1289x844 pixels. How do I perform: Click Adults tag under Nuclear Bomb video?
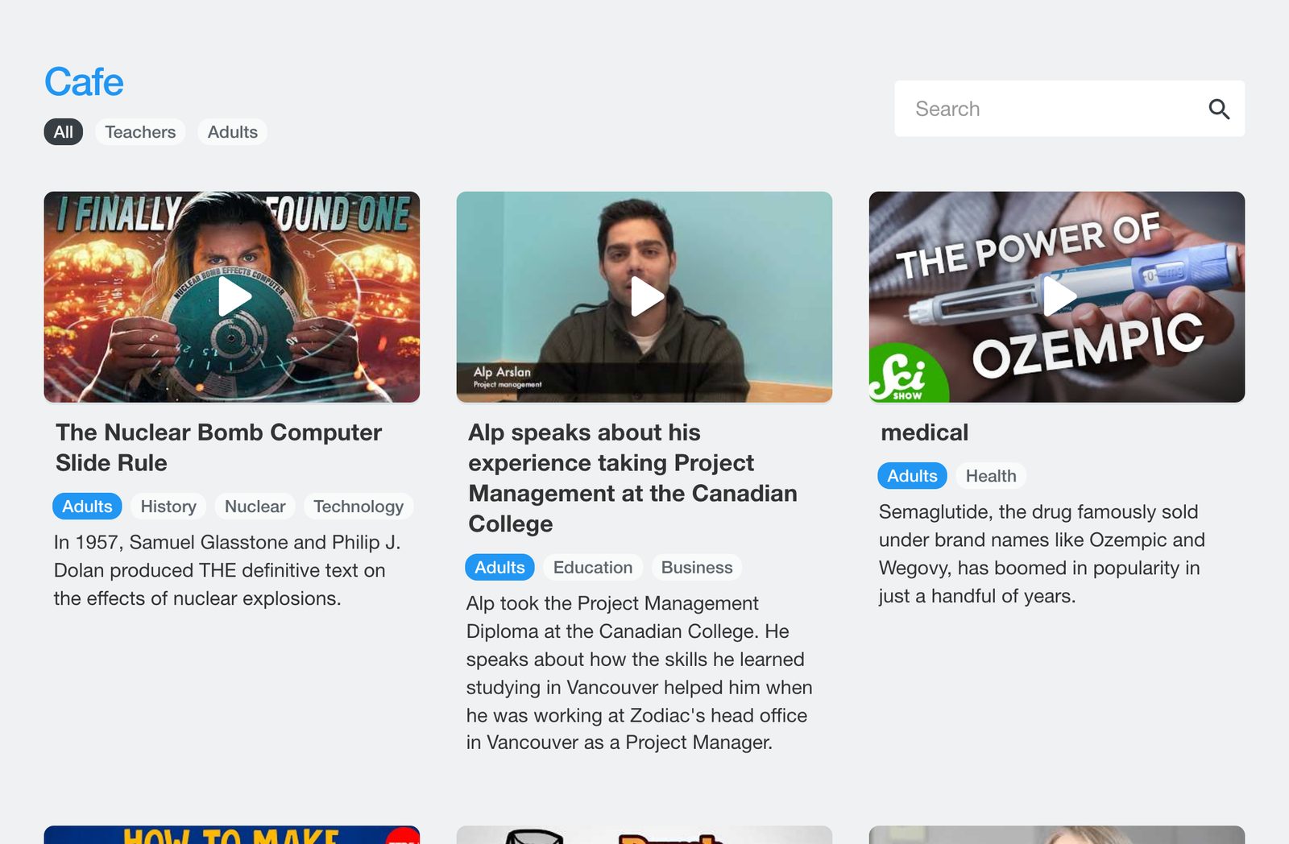(87, 507)
